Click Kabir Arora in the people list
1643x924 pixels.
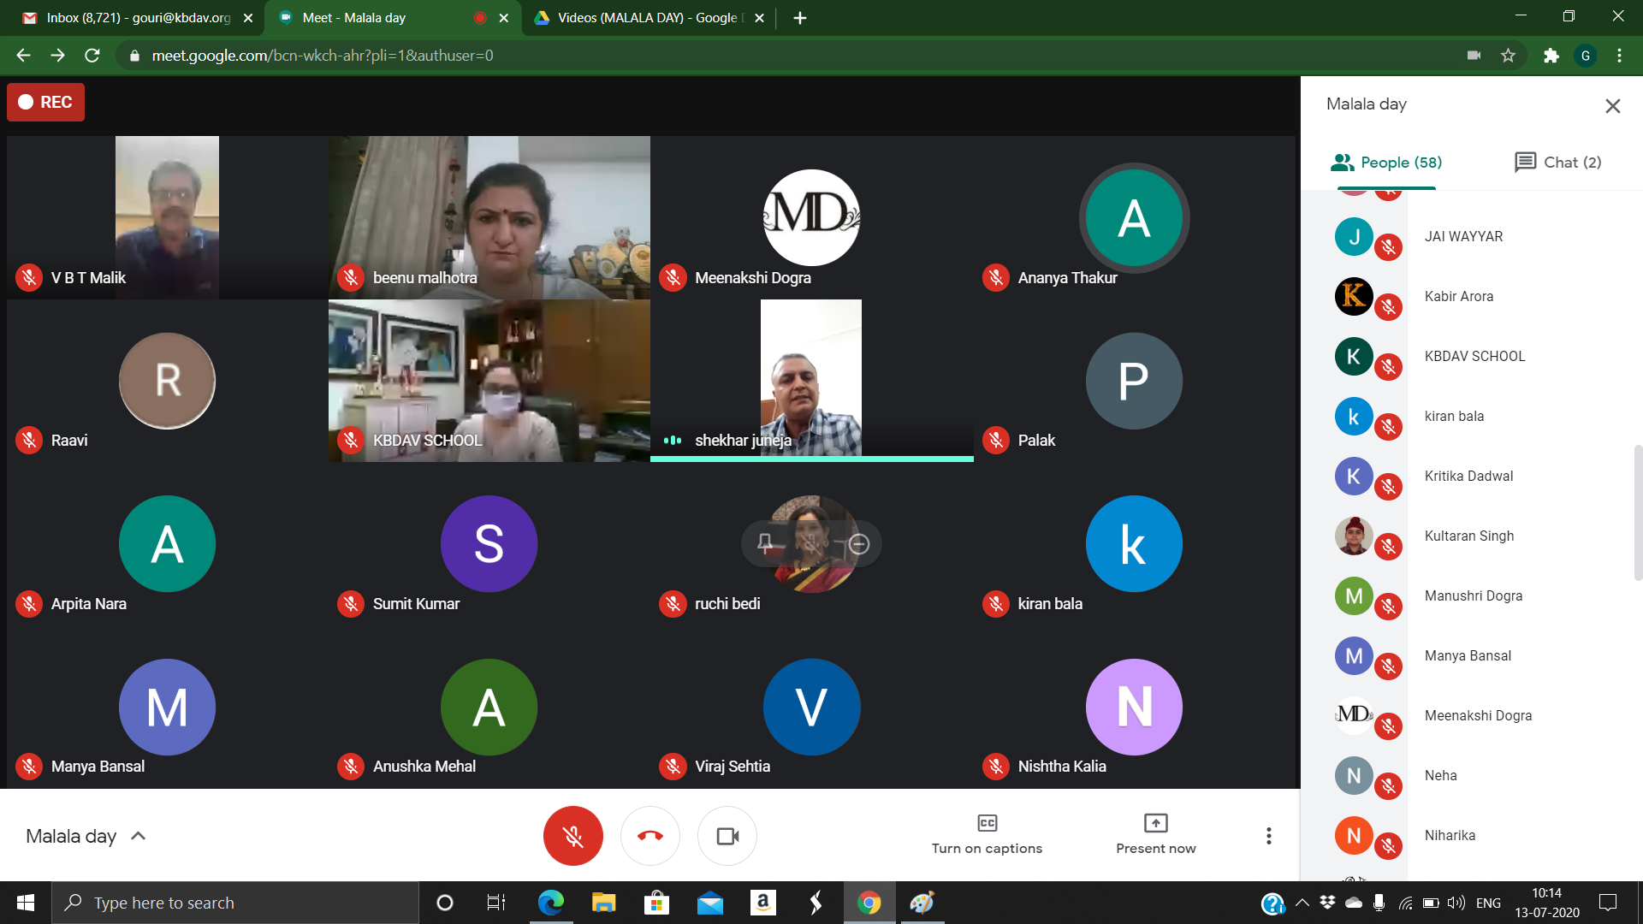tap(1458, 297)
